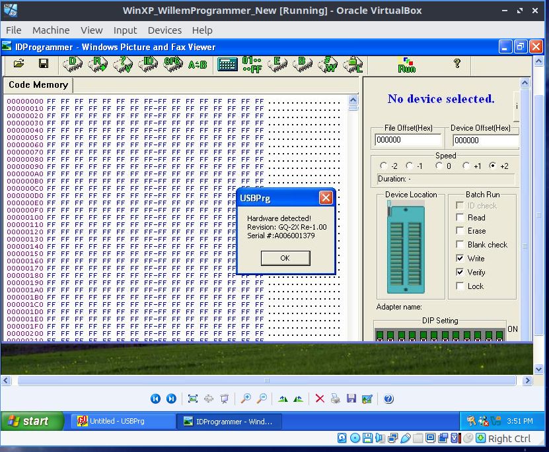Zoom out with the magnifier minus icon
This screenshot has width=549, height=452.
click(262, 399)
